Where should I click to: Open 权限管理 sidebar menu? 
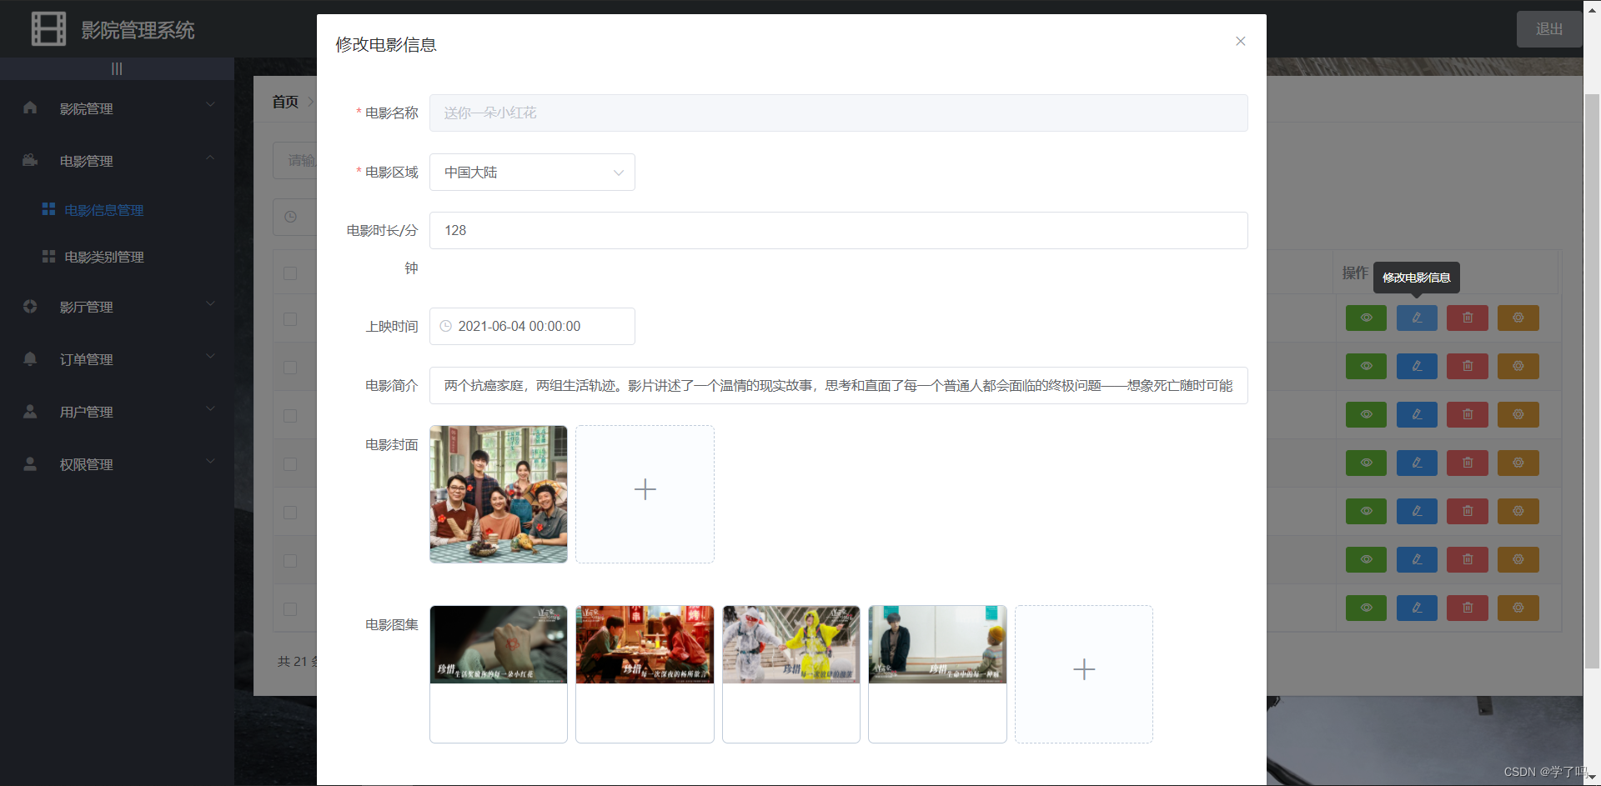click(117, 464)
